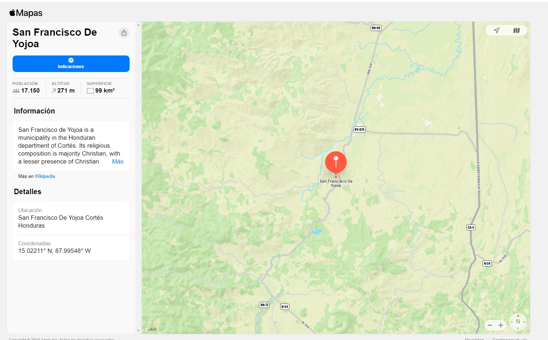
Task: Select the RV-874 route marker
Action: pyautogui.click(x=359, y=130)
